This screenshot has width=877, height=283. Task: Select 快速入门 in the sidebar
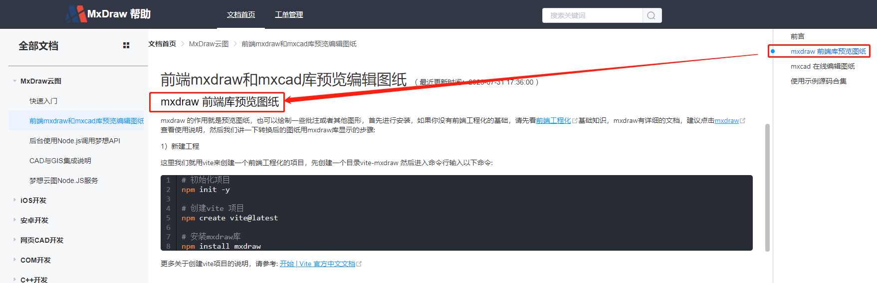43,101
